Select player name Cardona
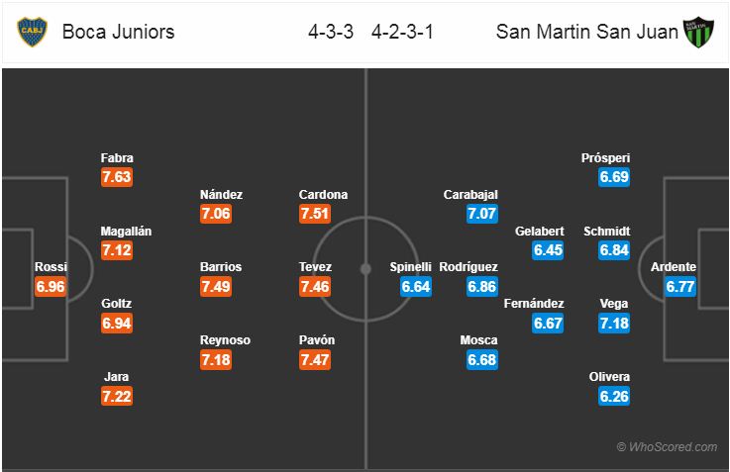This screenshot has width=730, height=472. click(x=323, y=194)
